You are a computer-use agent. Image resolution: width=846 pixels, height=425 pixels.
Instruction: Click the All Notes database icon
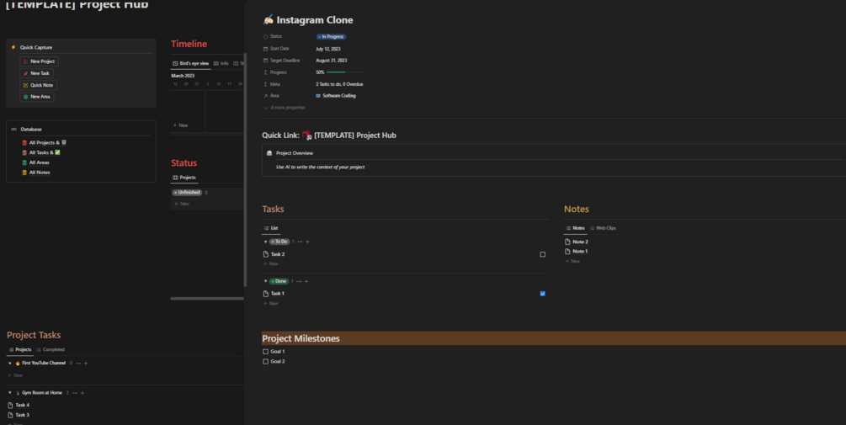(24, 173)
